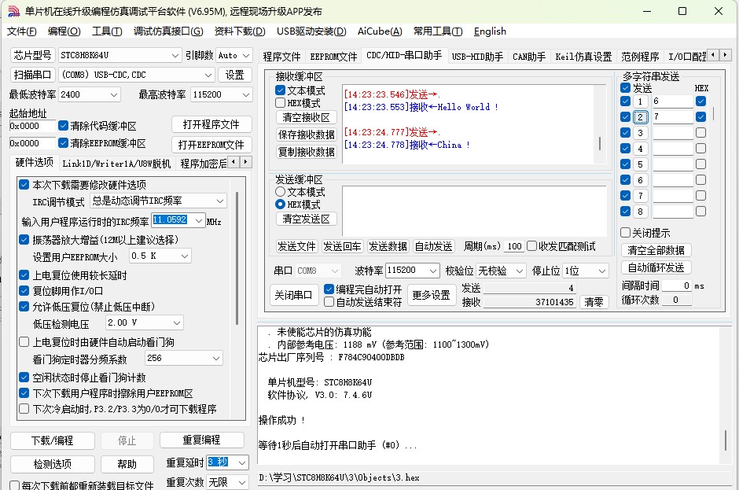
Task: Click the numbered 8 multi-string send button
Action: (x=641, y=212)
